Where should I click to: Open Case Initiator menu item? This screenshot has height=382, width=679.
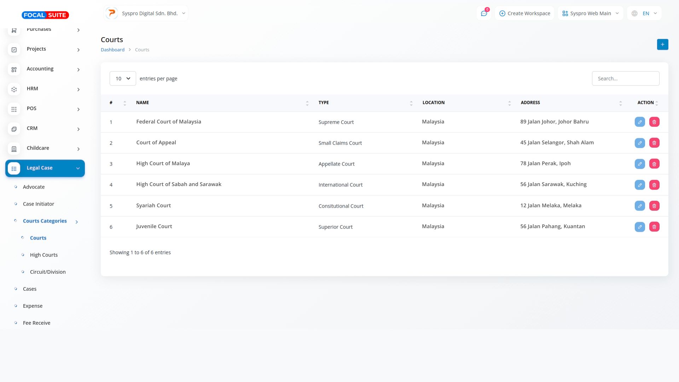click(x=39, y=204)
